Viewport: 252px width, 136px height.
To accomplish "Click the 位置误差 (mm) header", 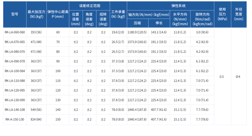I will pos(76,19).
